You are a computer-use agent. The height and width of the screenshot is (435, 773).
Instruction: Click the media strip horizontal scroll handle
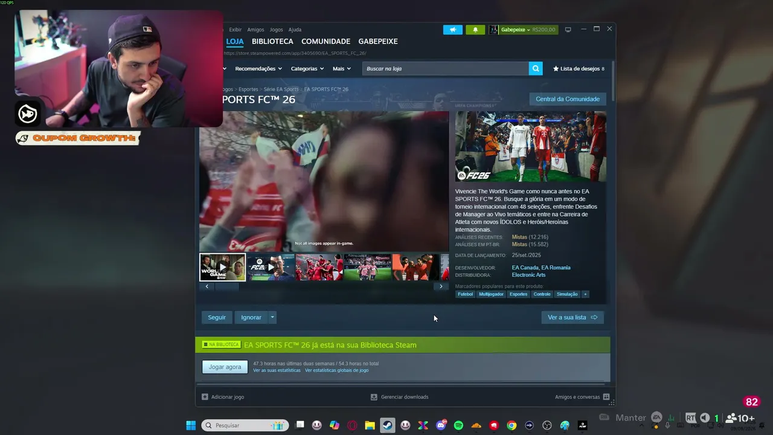click(x=227, y=286)
